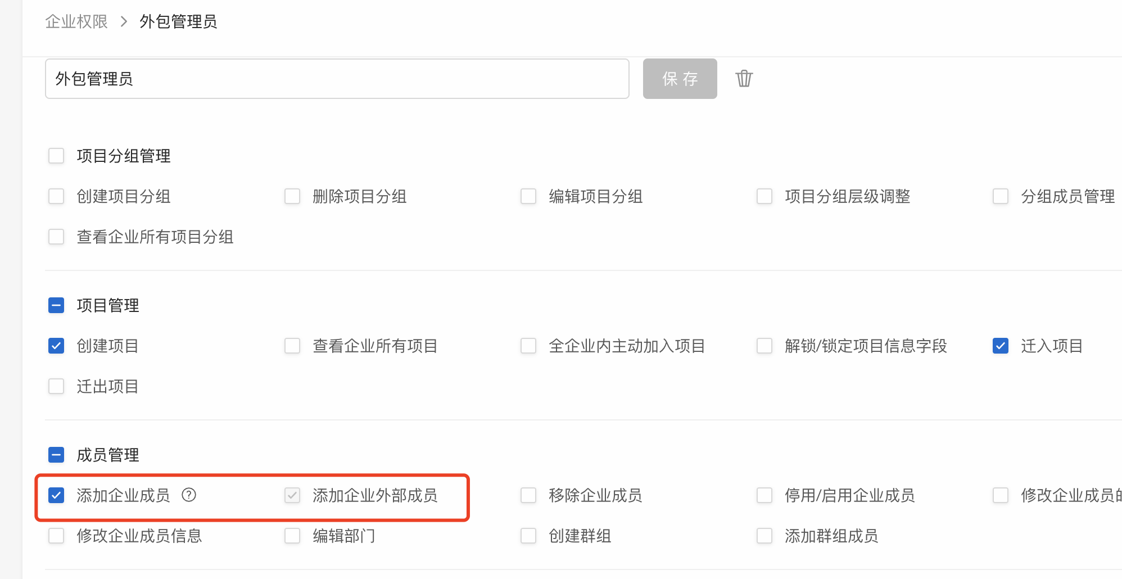Enable 查看企业所有项目 checkbox
Screen dimensions: 1122x579
292,346
